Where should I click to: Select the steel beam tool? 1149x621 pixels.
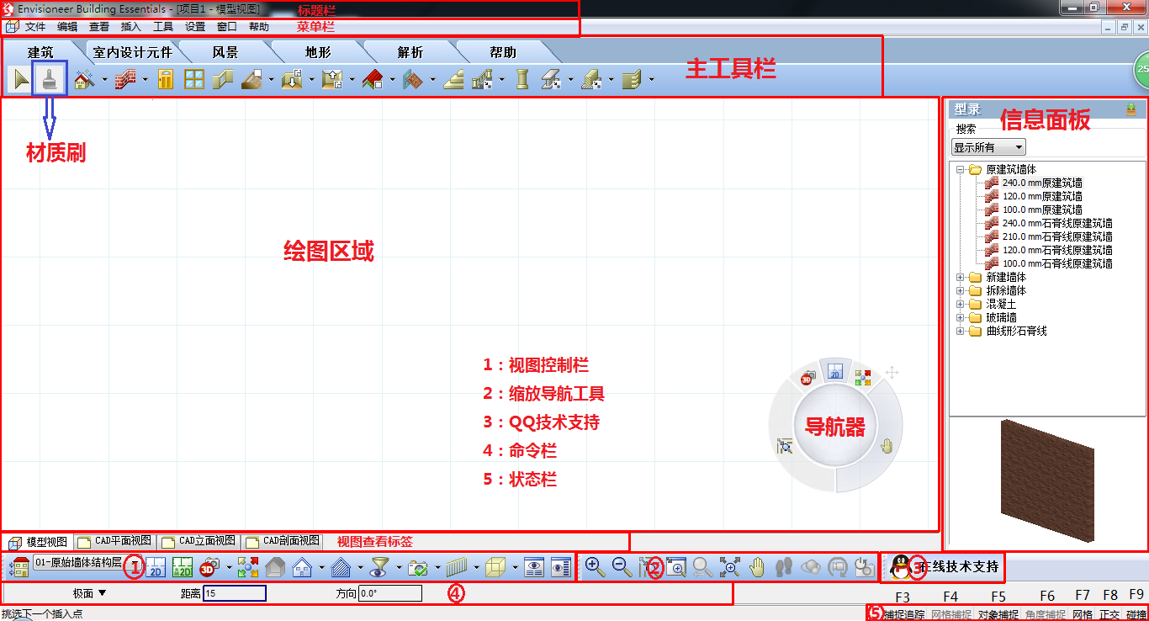coord(551,80)
